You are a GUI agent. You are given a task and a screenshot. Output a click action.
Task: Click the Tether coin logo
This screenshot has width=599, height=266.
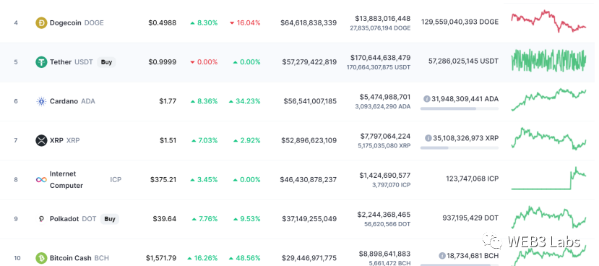41,62
